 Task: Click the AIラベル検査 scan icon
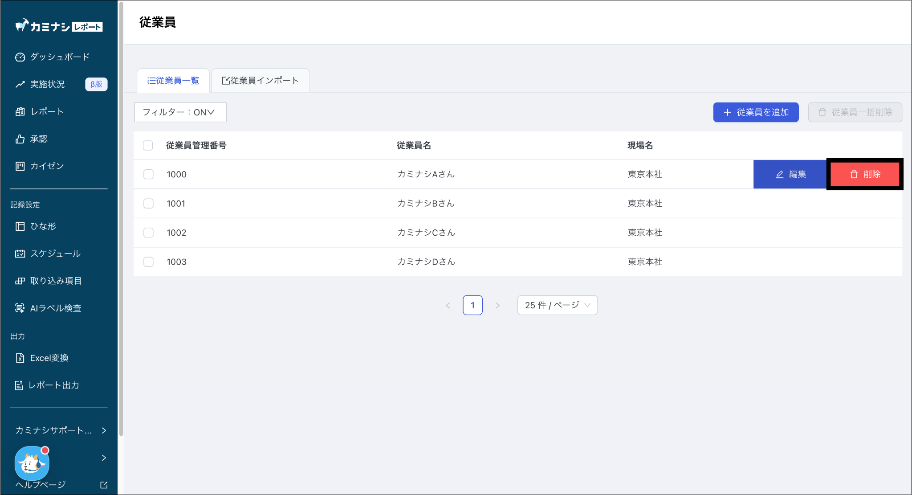(20, 308)
